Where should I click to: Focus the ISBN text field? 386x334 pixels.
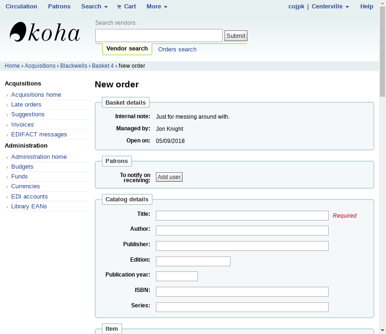coord(242,291)
